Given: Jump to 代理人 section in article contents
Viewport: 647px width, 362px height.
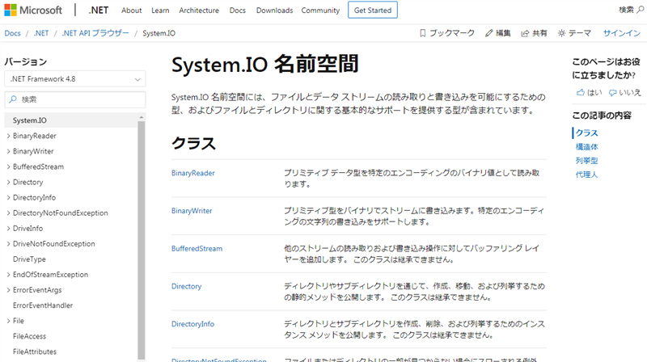Looking at the screenshot, I should pyautogui.click(x=587, y=175).
